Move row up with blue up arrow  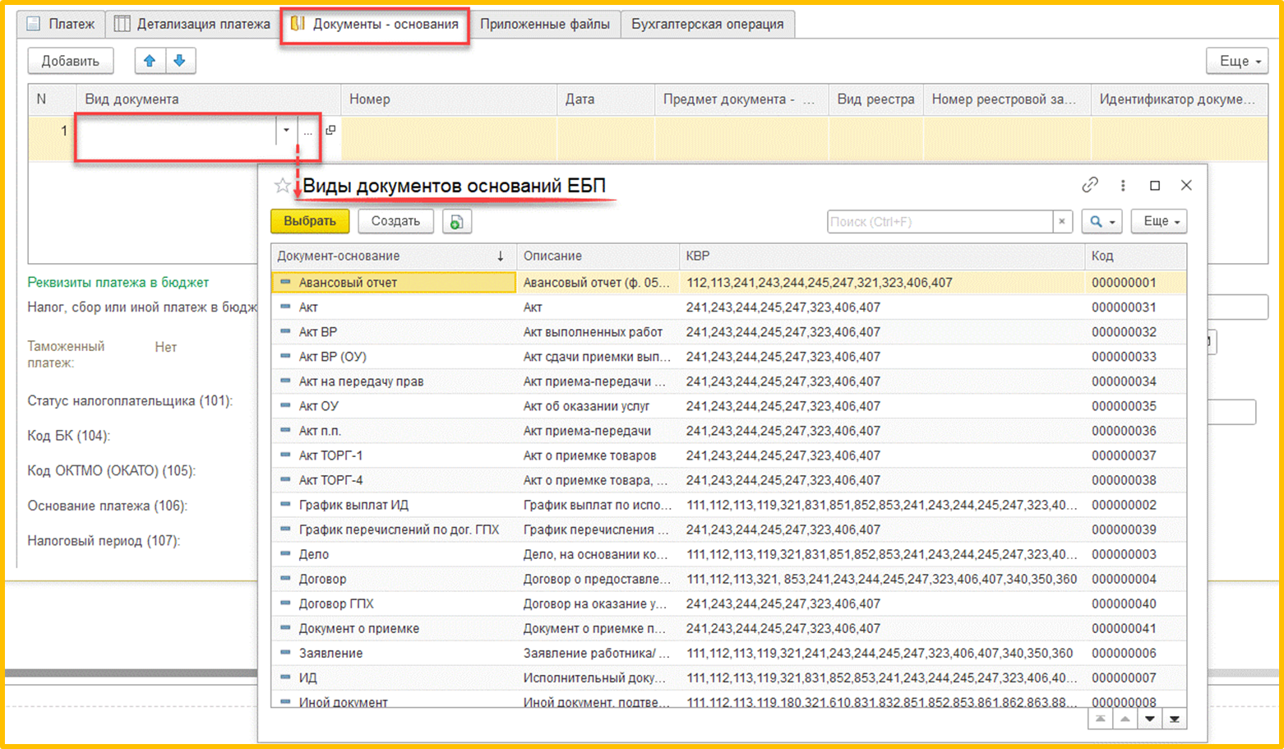tap(150, 61)
